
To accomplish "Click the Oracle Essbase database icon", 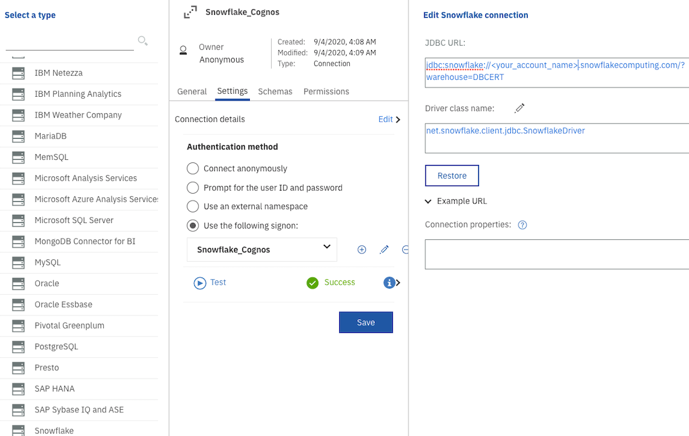I will pyautogui.click(x=19, y=305).
